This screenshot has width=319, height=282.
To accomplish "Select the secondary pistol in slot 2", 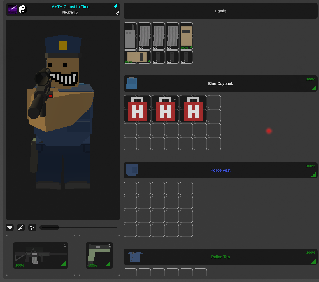I will click(99, 255).
